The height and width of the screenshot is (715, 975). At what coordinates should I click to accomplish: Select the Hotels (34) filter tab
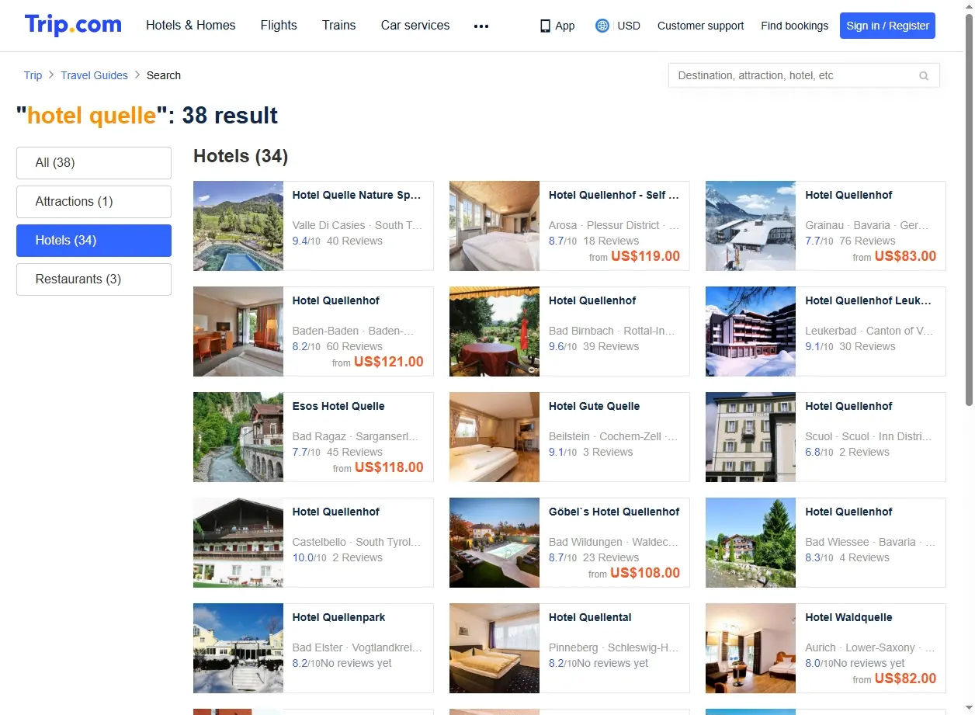point(94,241)
